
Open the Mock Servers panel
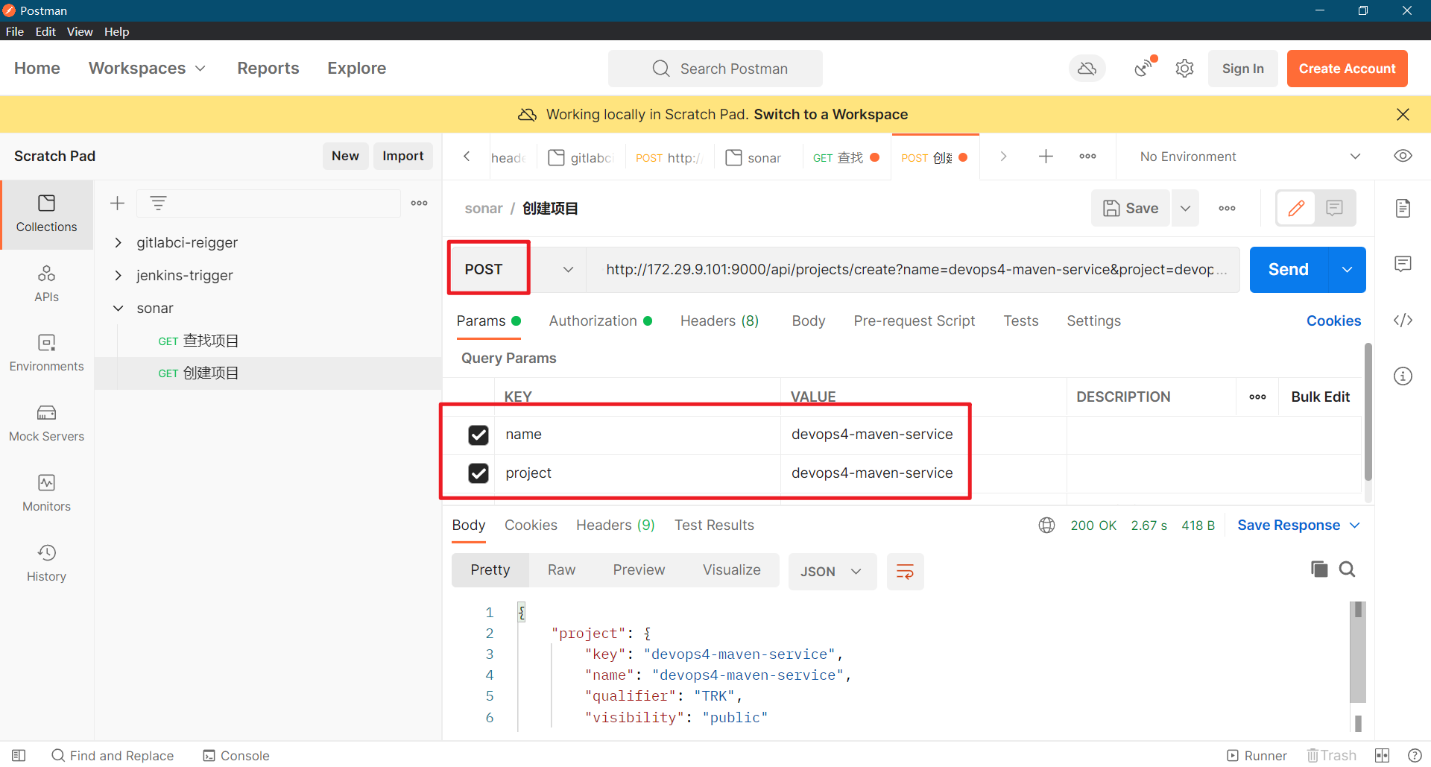pyautogui.click(x=46, y=423)
